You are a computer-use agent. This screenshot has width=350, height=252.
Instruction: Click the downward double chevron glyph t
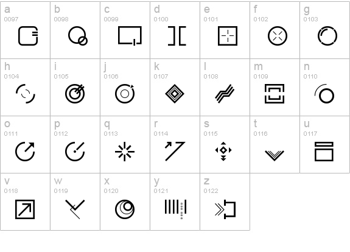pos(275,156)
